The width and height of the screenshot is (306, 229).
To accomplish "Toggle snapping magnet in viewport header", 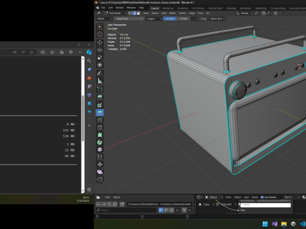I will point(263,13).
